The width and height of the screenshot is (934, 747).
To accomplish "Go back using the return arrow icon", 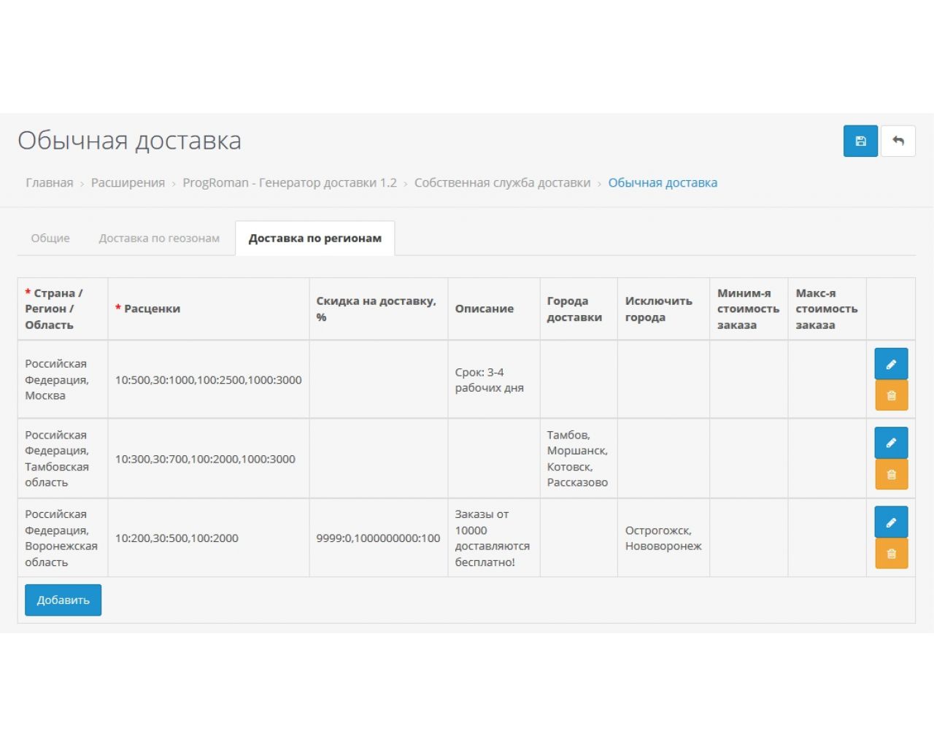I will point(898,141).
